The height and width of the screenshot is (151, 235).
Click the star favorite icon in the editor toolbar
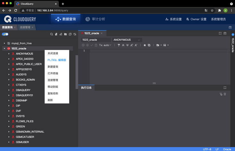(x=144, y=45)
